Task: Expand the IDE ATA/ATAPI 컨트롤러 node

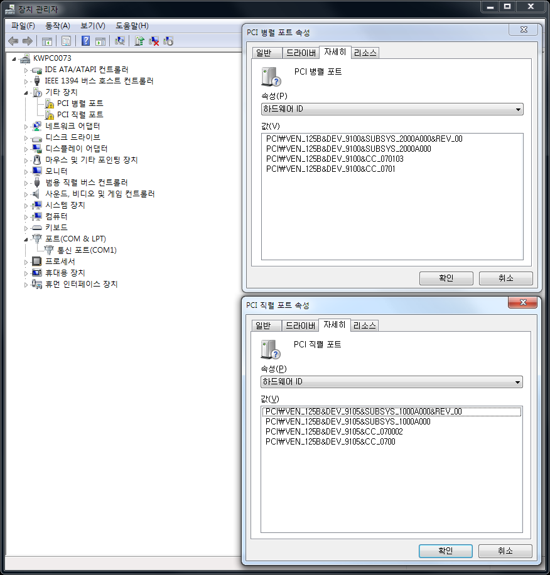Action: click(26, 70)
